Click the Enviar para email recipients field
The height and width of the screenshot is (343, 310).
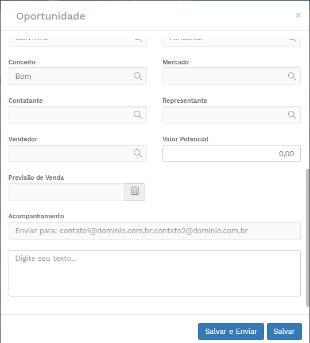[x=154, y=231]
